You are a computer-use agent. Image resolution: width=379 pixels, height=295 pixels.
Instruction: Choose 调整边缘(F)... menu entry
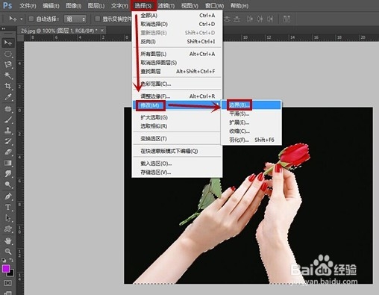tap(178, 96)
